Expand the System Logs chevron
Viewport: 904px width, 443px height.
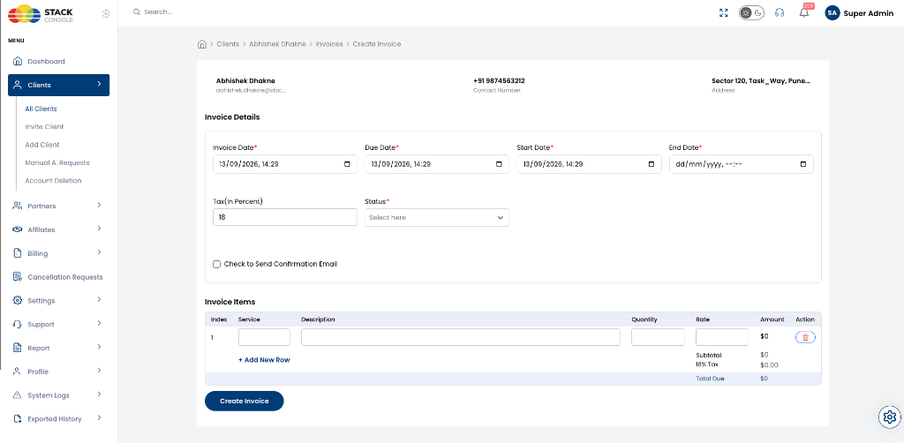(99, 394)
